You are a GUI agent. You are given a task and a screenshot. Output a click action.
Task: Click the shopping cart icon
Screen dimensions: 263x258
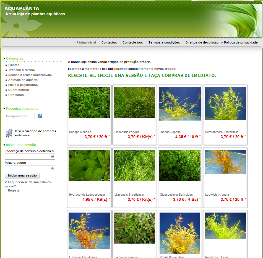(9, 133)
